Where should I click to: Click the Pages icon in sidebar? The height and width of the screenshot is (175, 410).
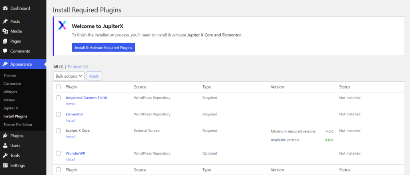[5, 41]
